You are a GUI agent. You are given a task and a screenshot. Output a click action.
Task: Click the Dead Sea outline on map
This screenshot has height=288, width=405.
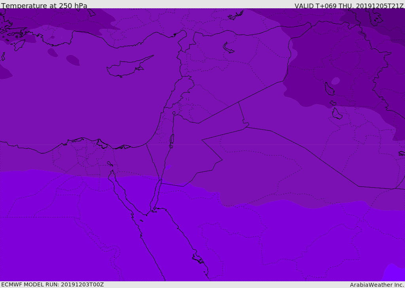172,141
